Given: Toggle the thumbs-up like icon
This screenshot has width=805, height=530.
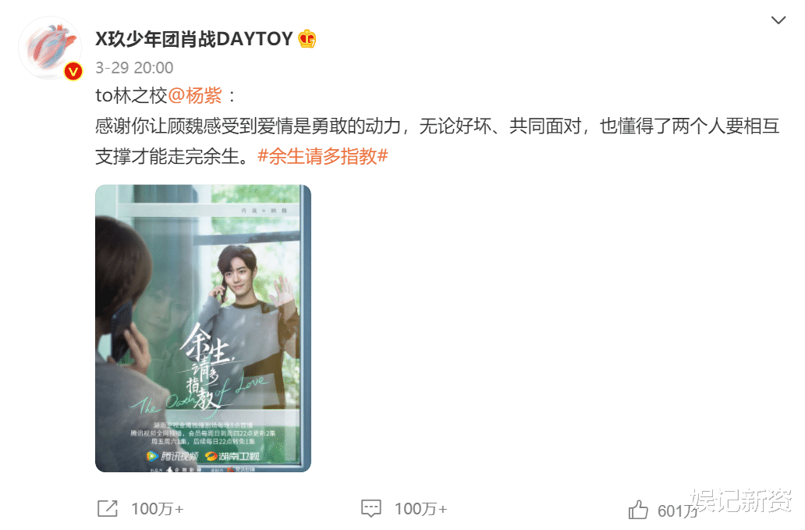Looking at the screenshot, I should coord(638,510).
